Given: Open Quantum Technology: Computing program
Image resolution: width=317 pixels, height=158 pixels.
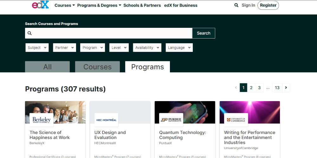Looking at the screenshot, I should 183,135.
